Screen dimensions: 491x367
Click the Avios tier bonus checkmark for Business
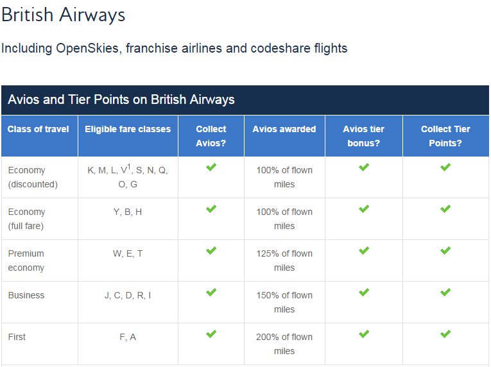tap(364, 292)
